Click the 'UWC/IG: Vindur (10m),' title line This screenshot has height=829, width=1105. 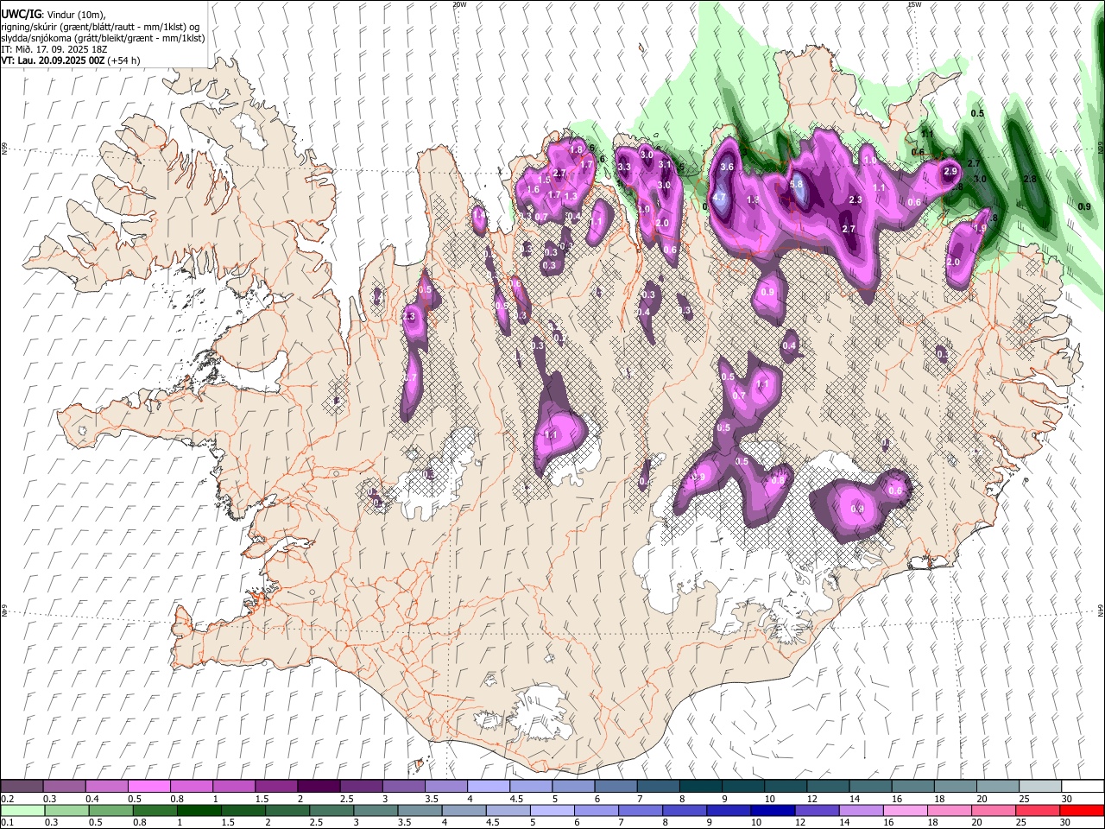pyautogui.click(x=53, y=15)
